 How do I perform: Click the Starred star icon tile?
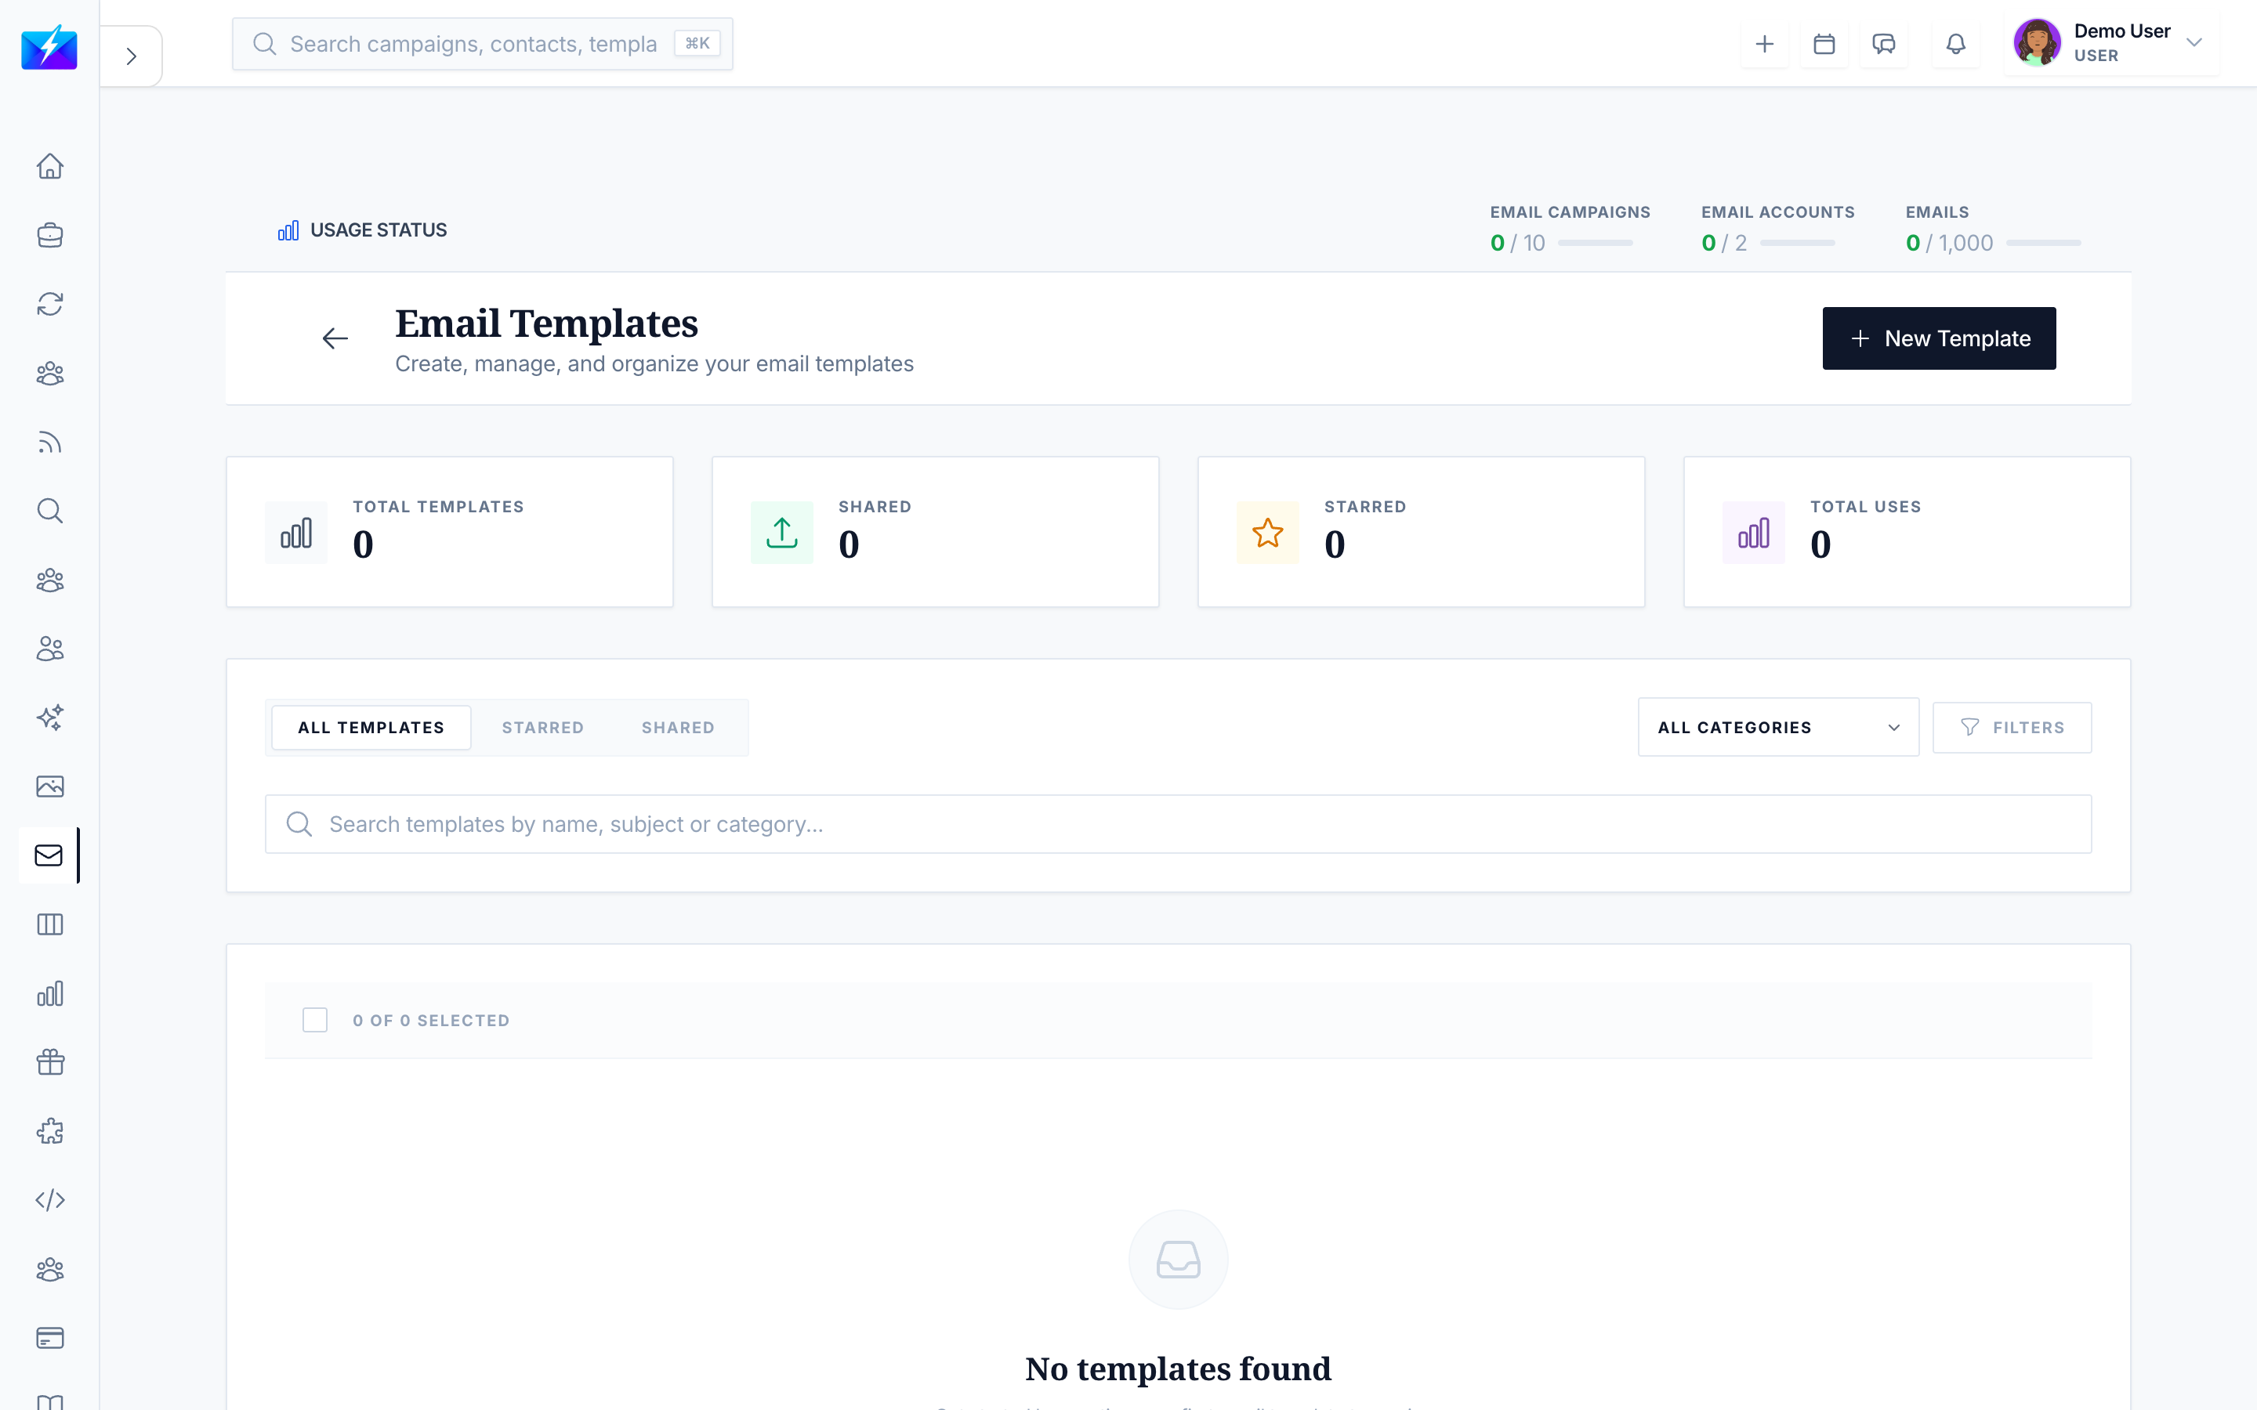coord(1267,533)
